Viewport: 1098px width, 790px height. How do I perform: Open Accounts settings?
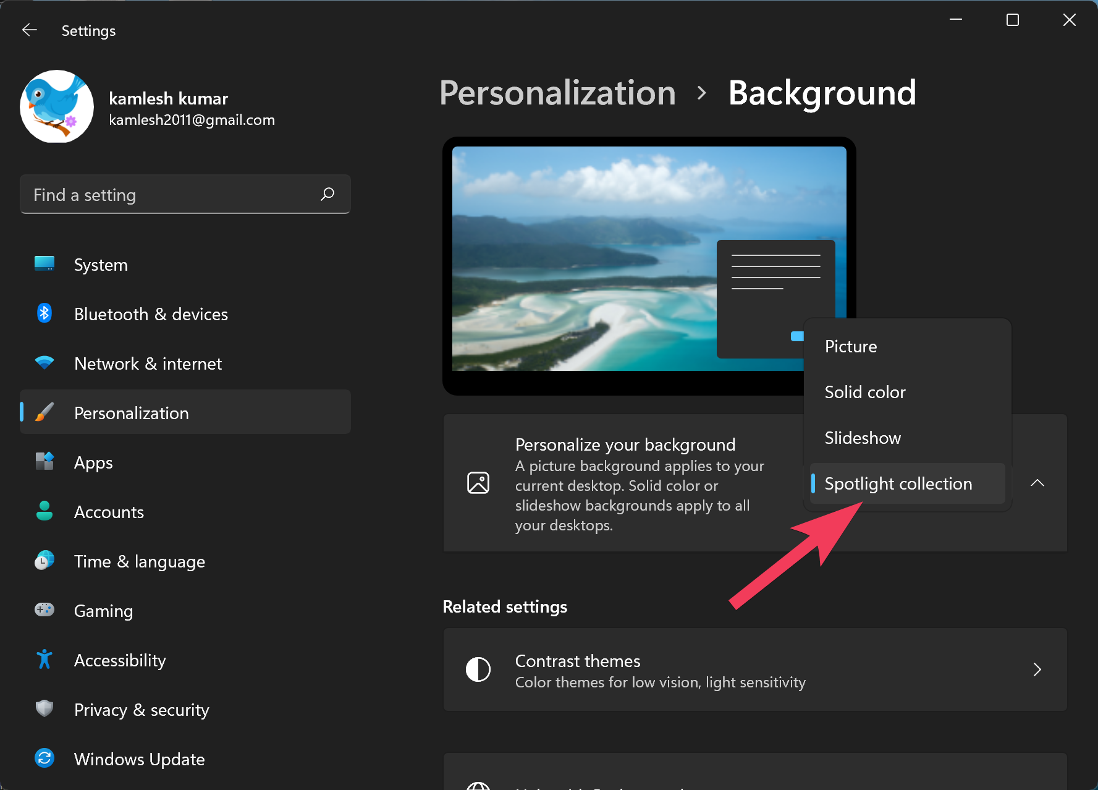point(185,512)
